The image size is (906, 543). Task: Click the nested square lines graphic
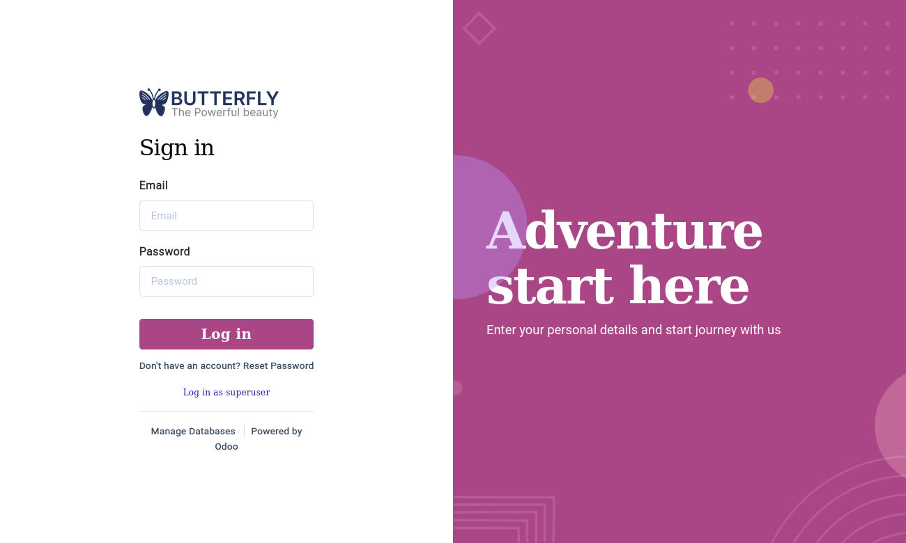click(x=504, y=519)
